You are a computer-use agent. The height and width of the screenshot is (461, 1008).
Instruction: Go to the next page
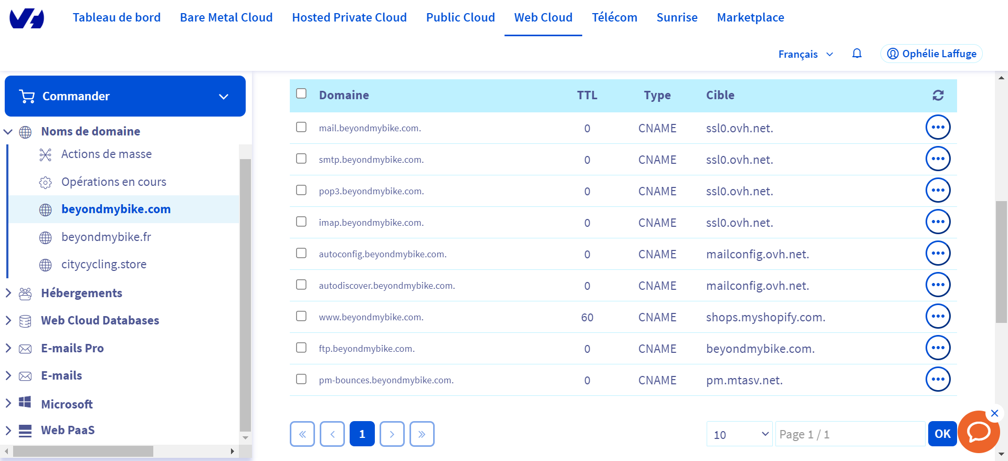[x=392, y=434]
